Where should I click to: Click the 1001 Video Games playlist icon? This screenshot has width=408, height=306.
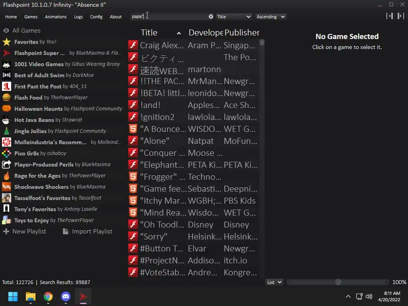[x=6, y=64]
